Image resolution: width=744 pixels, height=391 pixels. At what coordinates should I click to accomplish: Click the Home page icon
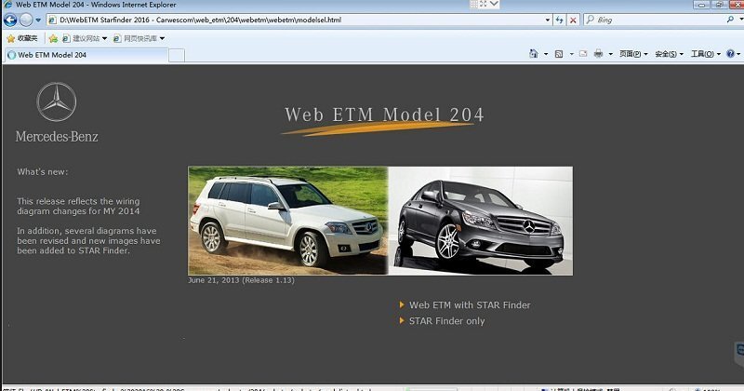coord(533,54)
